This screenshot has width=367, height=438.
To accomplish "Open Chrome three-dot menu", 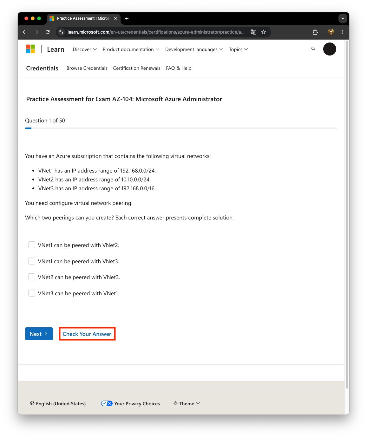I will (x=342, y=32).
